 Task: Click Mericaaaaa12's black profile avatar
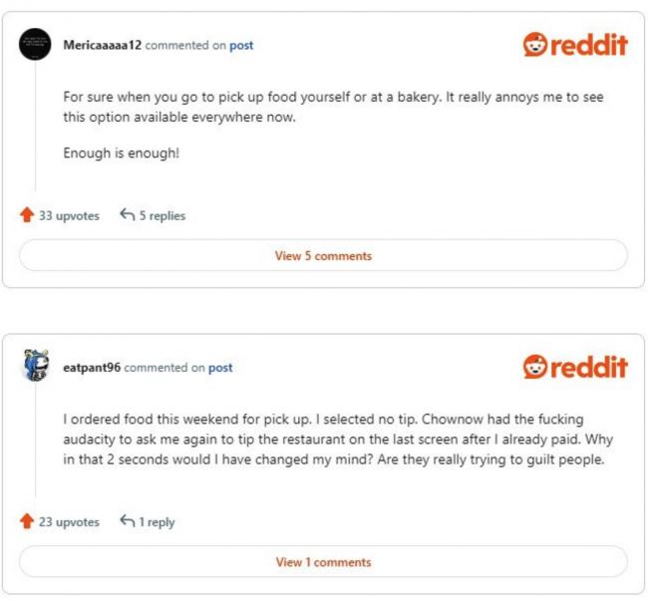pos(35,44)
